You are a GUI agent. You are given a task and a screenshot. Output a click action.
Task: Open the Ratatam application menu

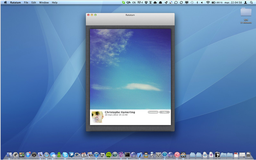click(x=15, y=3)
